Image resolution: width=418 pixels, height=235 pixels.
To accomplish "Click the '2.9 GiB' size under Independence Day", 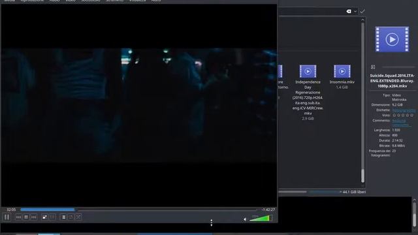I will 308,119.
